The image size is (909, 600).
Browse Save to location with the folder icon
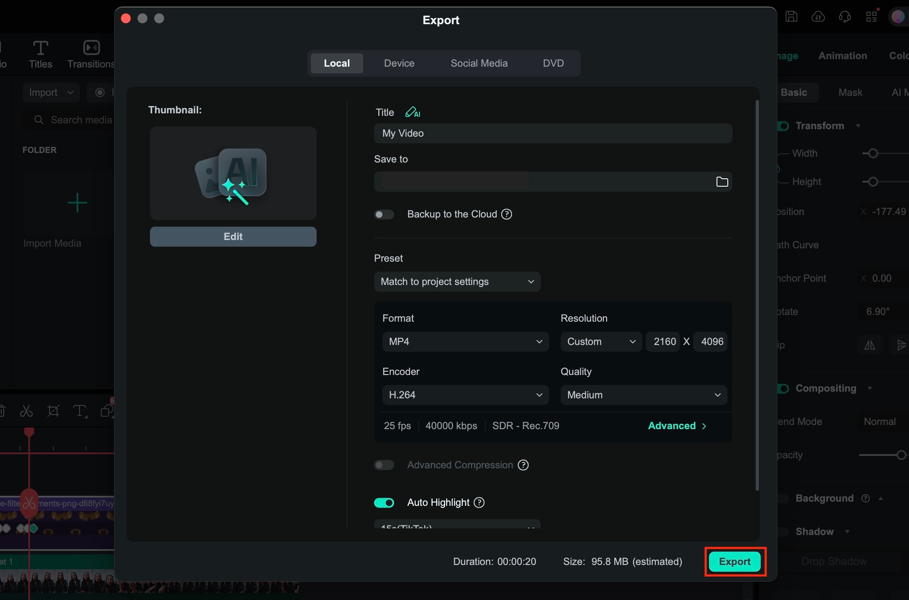pyautogui.click(x=722, y=182)
